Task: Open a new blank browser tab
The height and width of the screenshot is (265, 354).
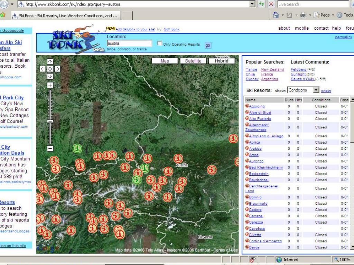Action: click(x=127, y=16)
